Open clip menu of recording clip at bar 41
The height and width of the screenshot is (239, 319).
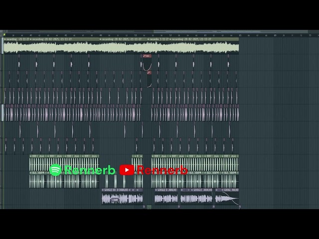pos(31,39)
